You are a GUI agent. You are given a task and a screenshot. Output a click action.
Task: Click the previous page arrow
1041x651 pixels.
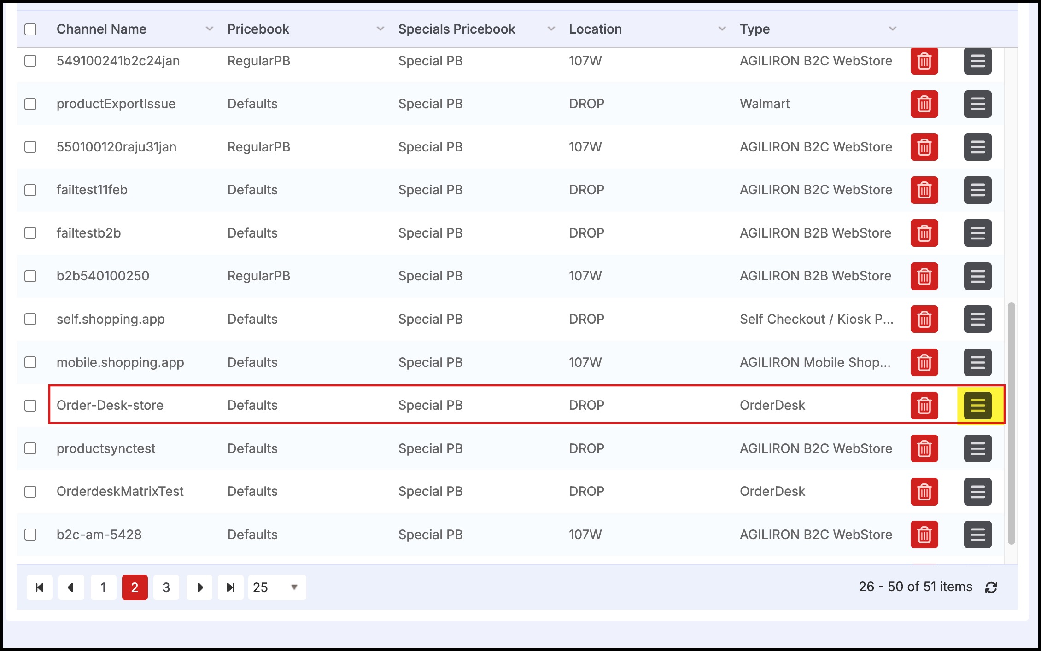click(x=71, y=587)
